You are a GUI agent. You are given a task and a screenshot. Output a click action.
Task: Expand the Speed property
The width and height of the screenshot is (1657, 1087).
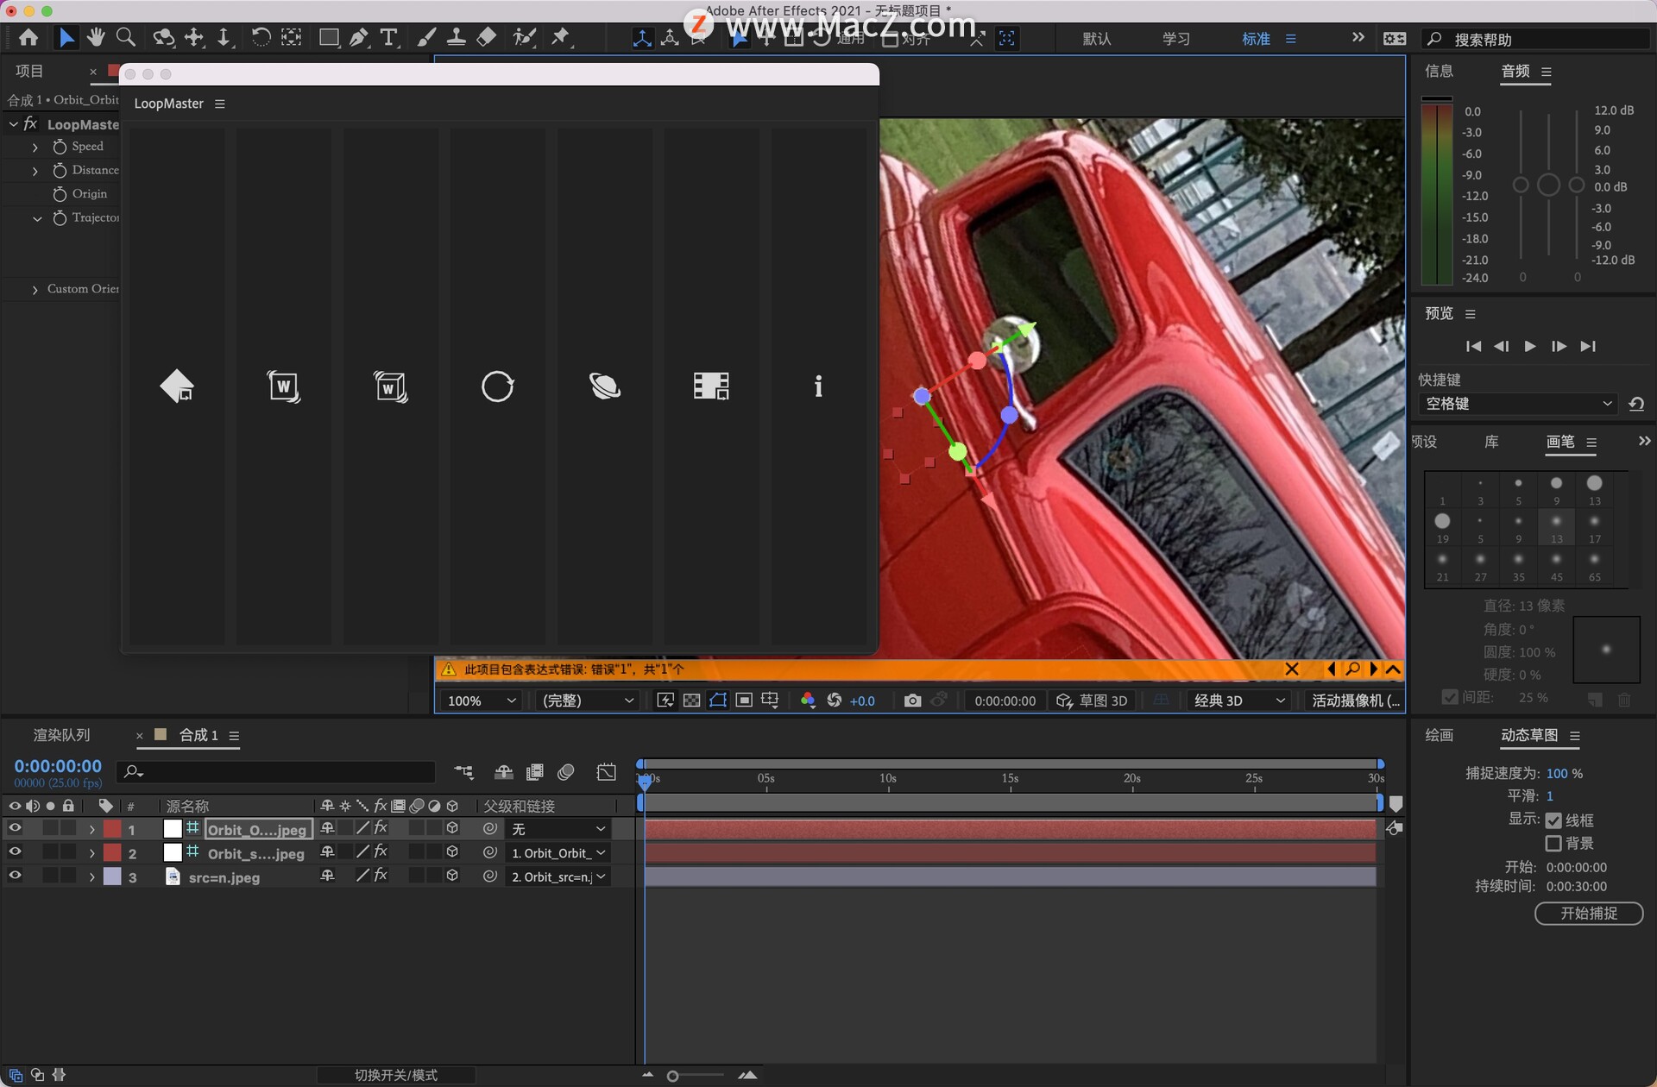[35, 148]
